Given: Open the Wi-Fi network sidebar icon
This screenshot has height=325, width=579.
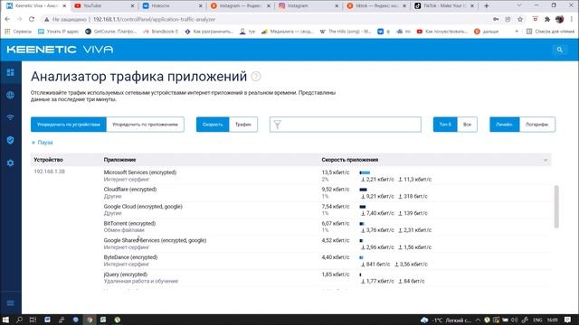Looking at the screenshot, I should click(x=10, y=117).
